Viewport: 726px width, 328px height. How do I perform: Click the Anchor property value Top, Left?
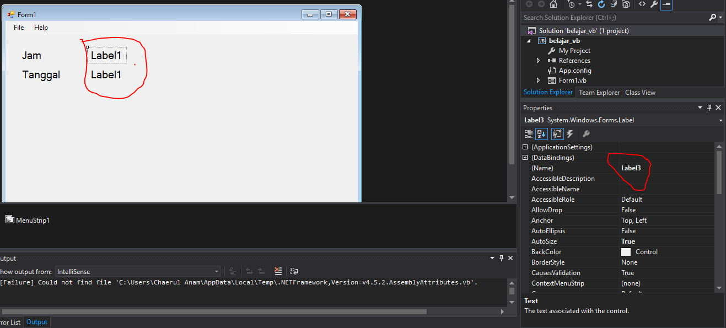click(x=634, y=221)
